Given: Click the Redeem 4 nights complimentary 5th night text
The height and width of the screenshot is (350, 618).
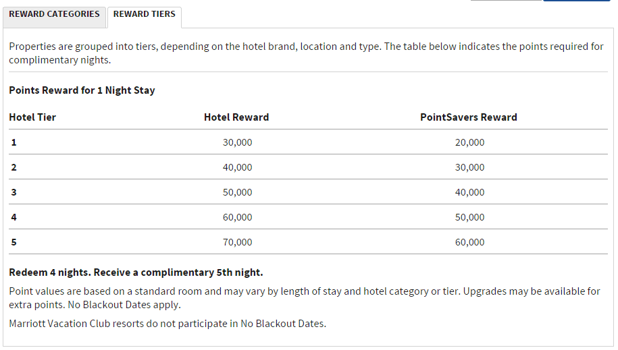Looking at the screenshot, I should (136, 272).
